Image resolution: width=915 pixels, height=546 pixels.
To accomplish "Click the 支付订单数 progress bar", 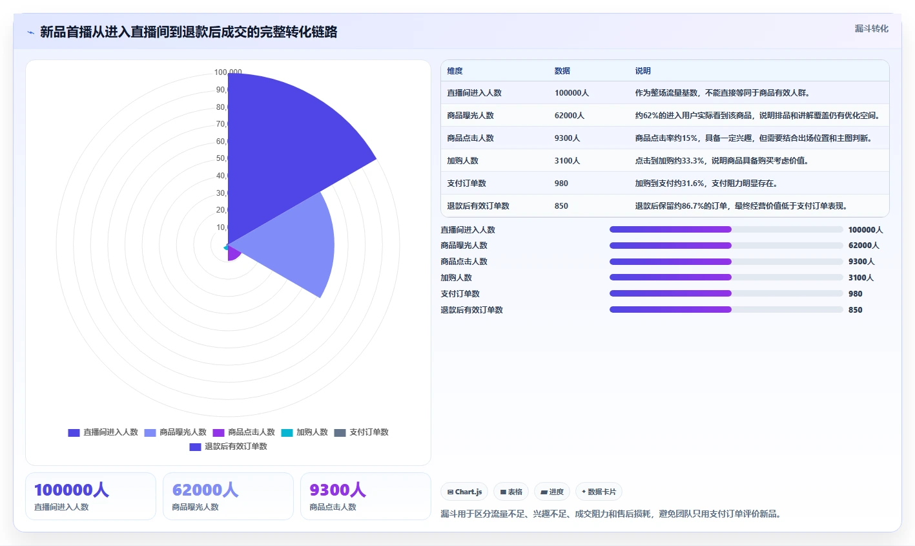I will pyautogui.click(x=726, y=293).
